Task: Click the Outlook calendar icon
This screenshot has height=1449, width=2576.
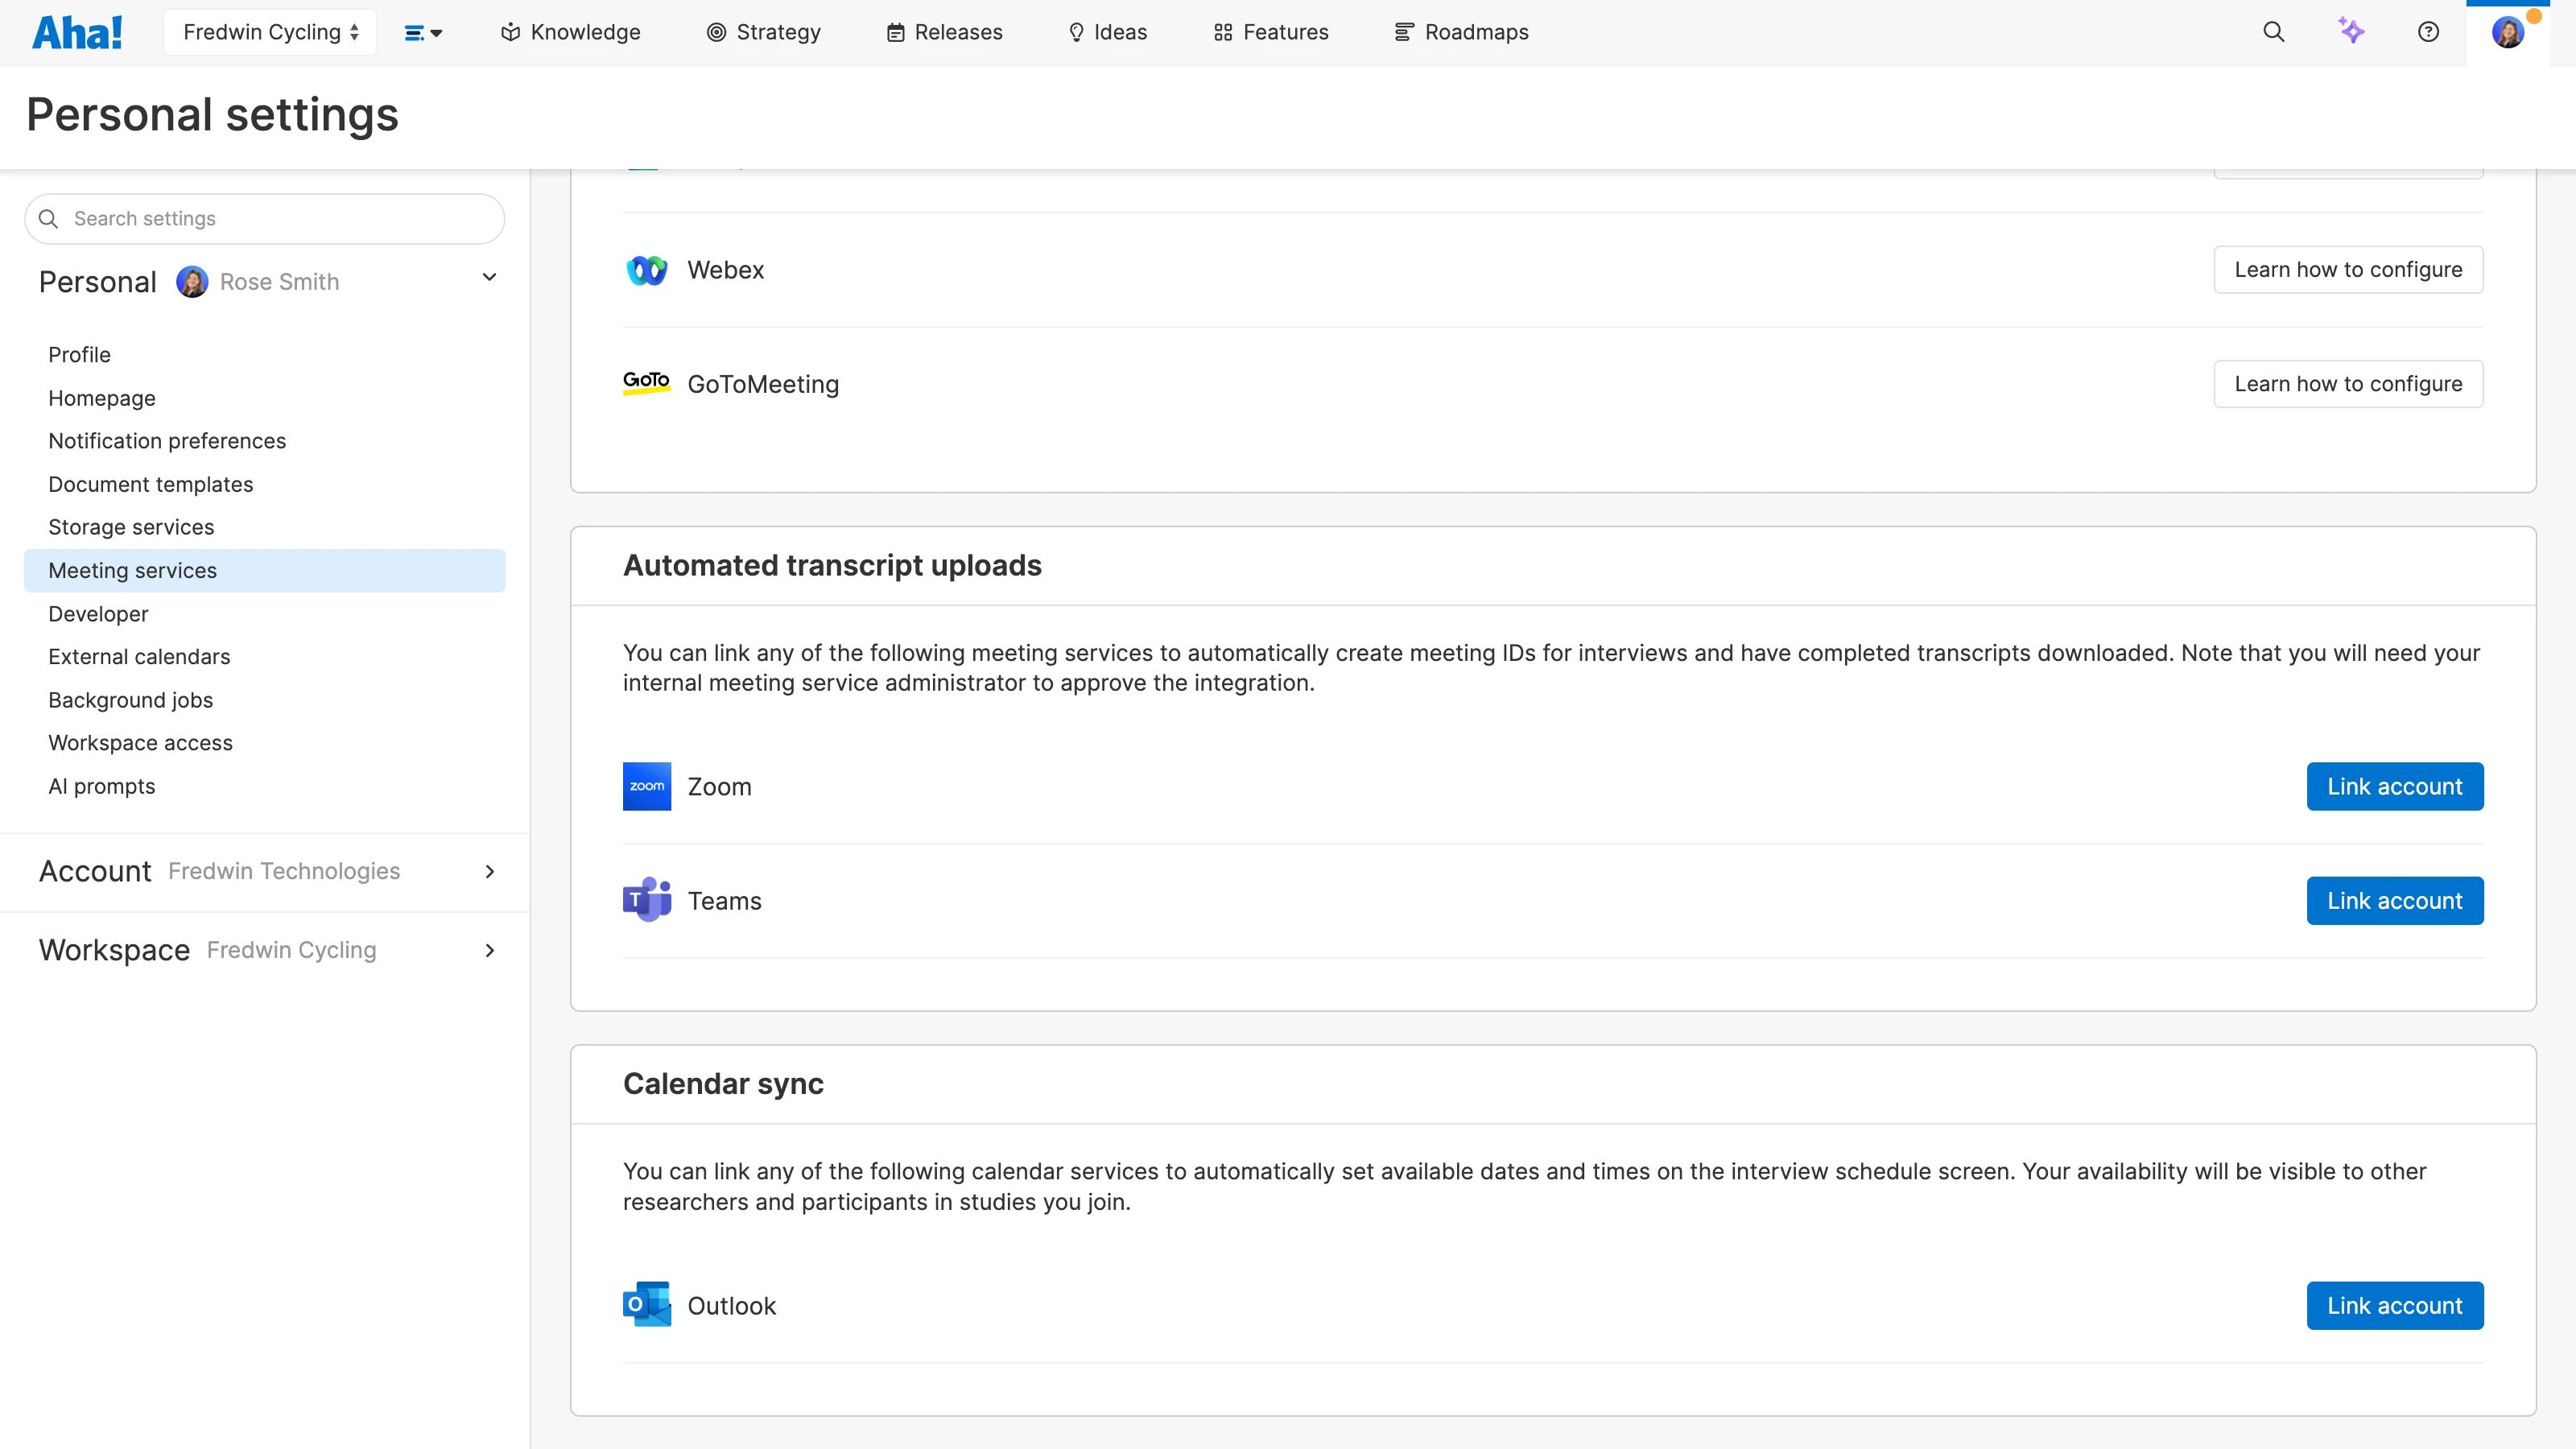Action: 646,1304
